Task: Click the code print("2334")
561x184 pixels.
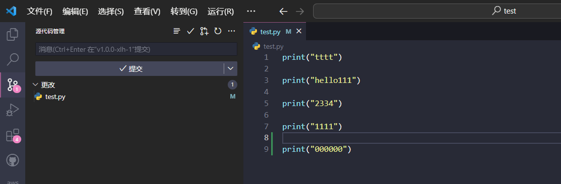Action: point(312,104)
